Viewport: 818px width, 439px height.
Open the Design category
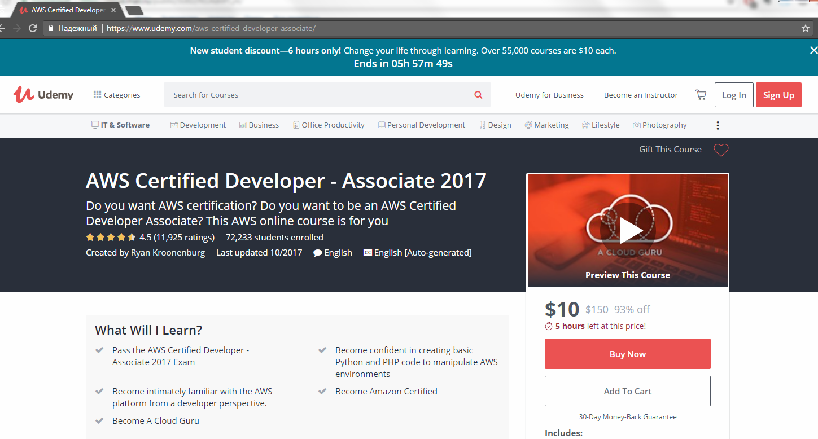pyautogui.click(x=495, y=125)
